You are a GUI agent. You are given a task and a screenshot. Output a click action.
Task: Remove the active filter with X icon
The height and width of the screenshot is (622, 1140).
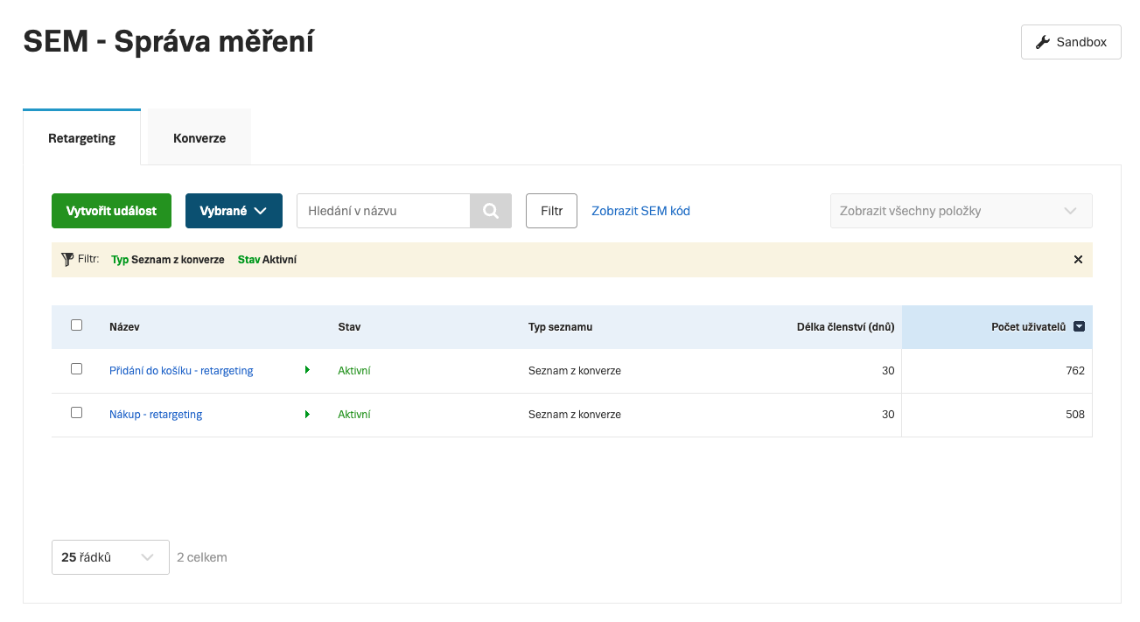[1078, 260]
